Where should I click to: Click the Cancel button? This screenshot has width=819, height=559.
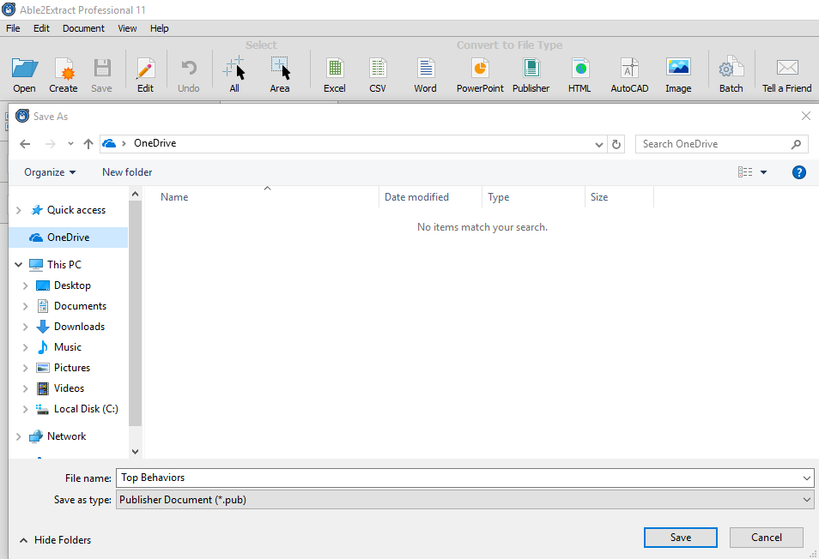[x=767, y=538]
